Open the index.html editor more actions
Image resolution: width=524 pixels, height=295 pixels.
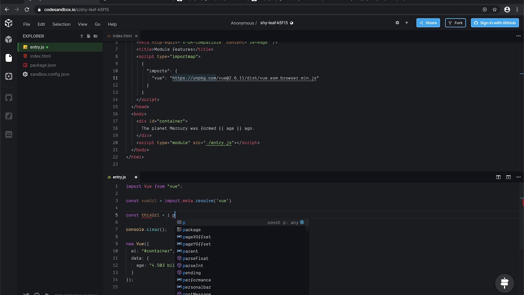[x=518, y=36]
